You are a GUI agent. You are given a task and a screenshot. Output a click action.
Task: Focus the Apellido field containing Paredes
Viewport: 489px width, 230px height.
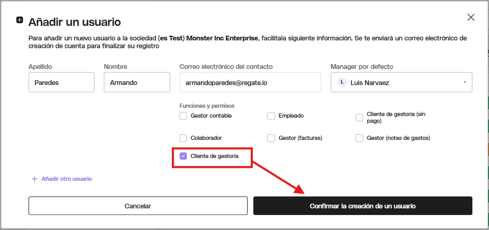61,82
